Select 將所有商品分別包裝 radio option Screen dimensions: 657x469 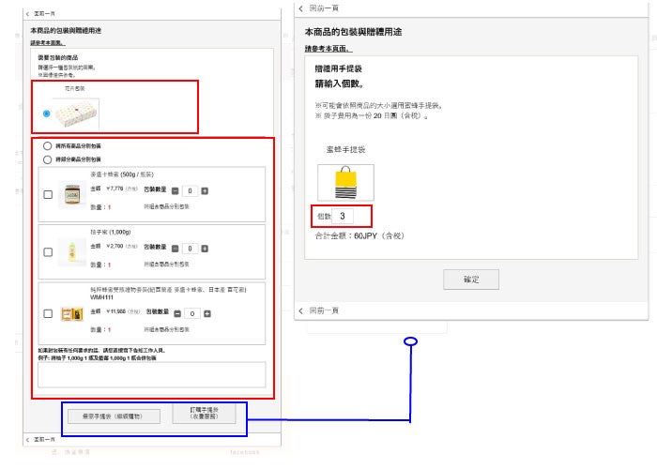(47, 147)
